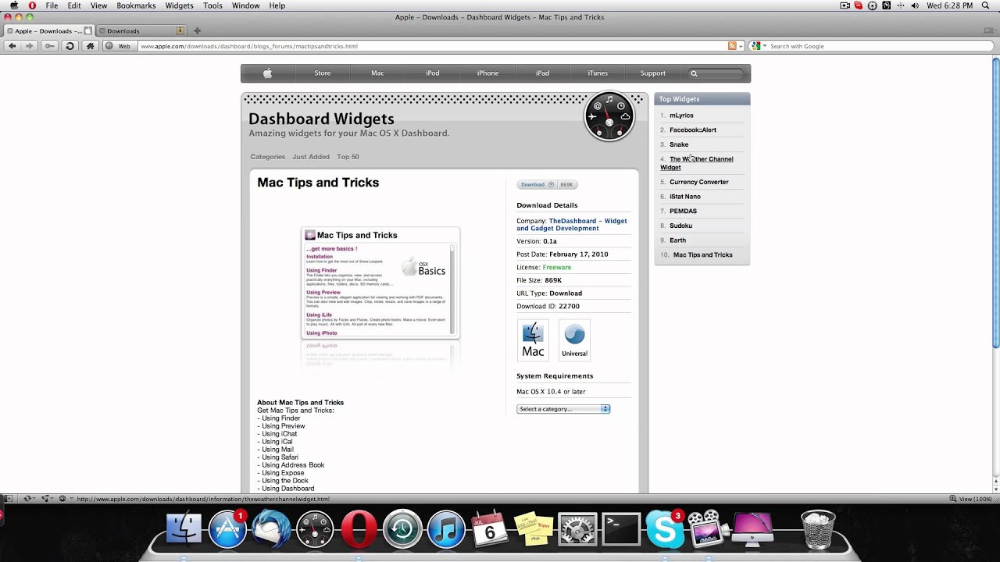Switch to the Downloads tab
This screenshot has width=1000, height=562.
[141, 31]
